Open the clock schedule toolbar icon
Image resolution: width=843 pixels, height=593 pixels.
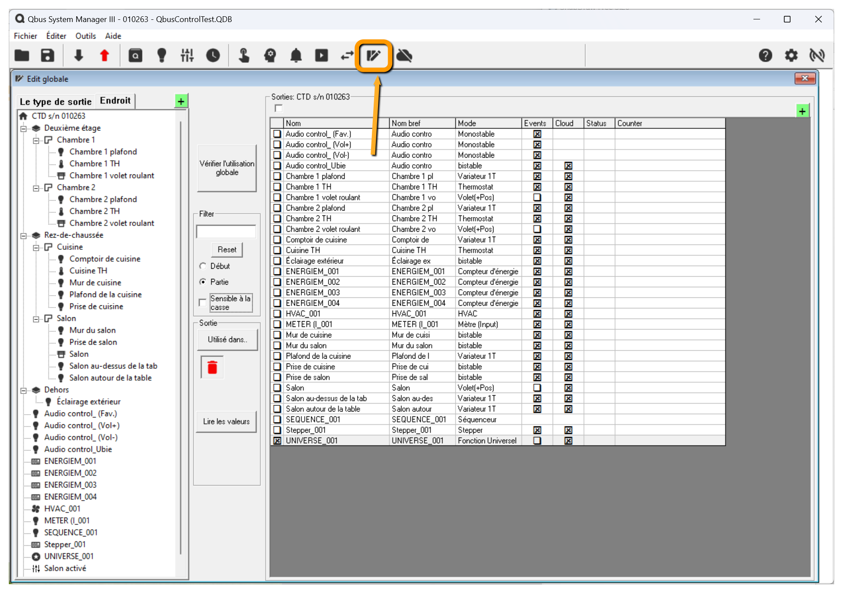coord(213,56)
